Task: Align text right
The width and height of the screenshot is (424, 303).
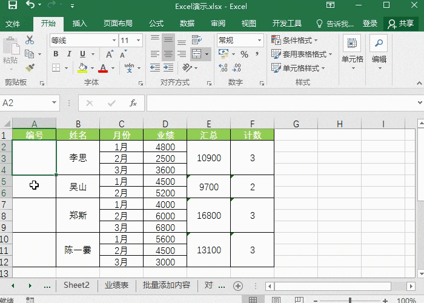Action: 182,54
